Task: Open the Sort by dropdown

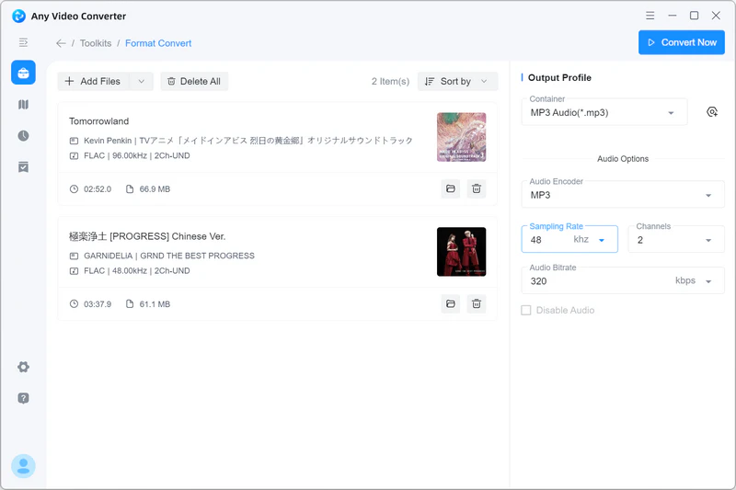Action: [x=457, y=81]
